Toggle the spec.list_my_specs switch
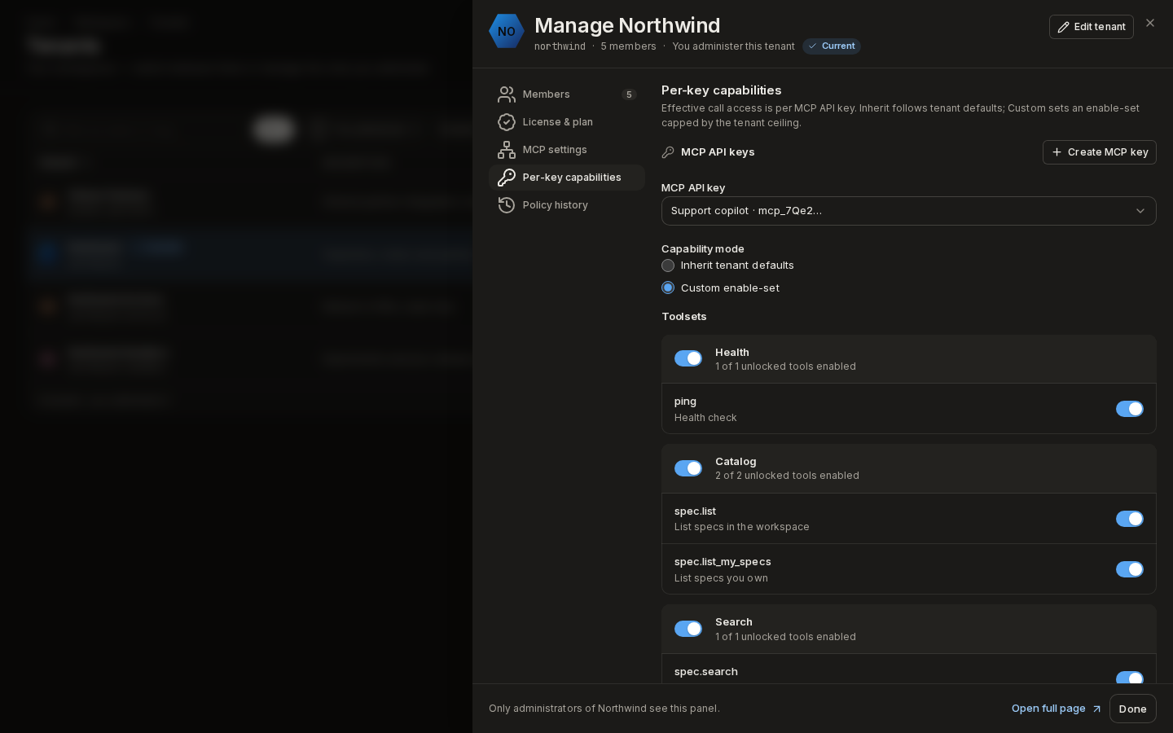 tap(1130, 569)
